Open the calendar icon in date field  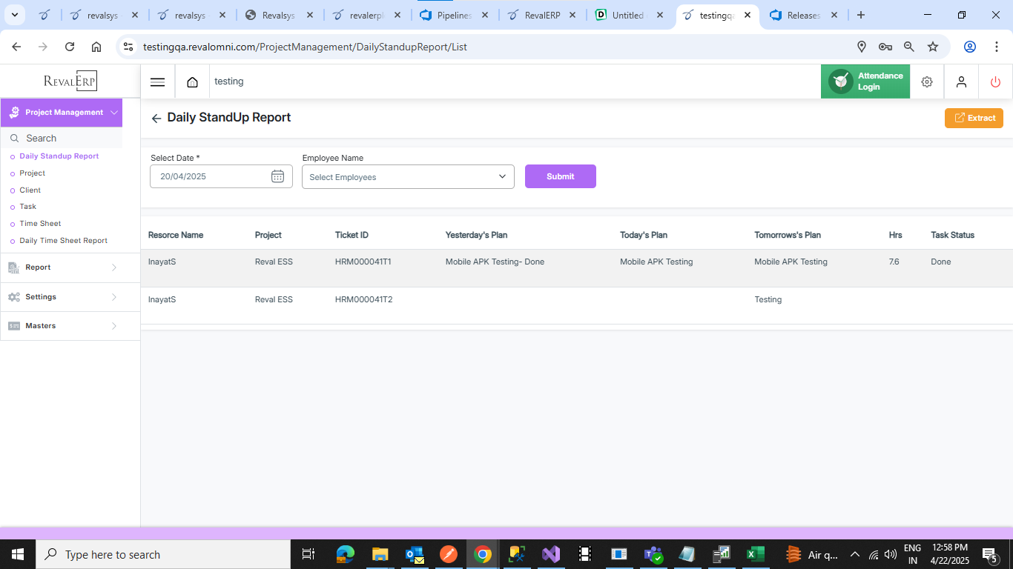[x=277, y=176]
